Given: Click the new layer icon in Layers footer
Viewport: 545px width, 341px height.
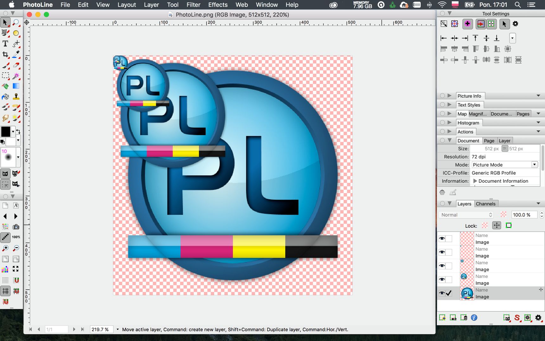Looking at the screenshot, I should (x=442, y=318).
